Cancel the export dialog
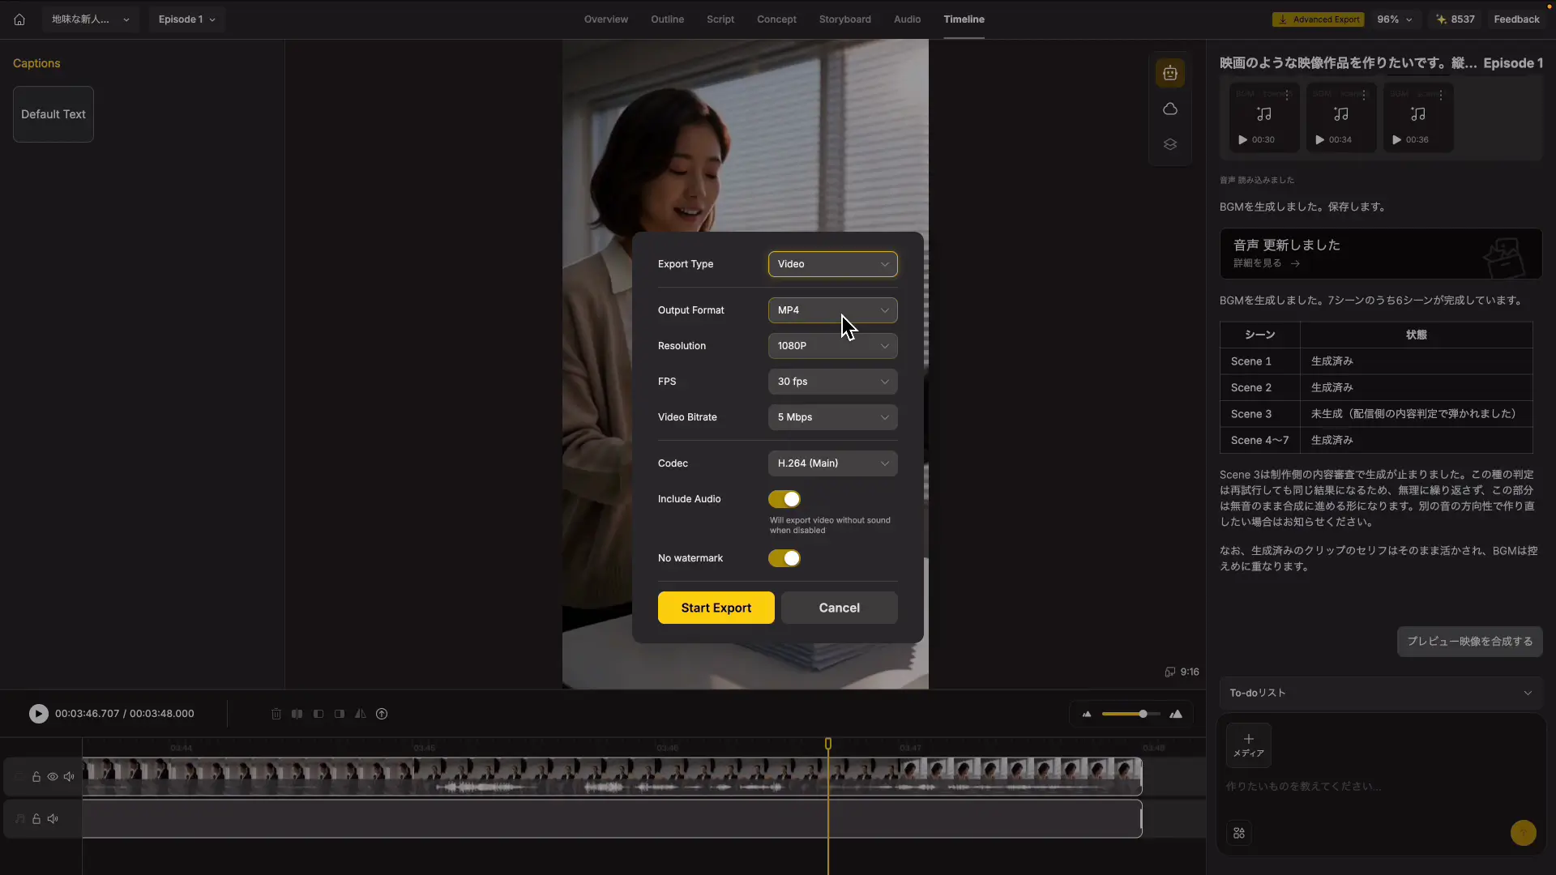The height and width of the screenshot is (875, 1556). click(x=840, y=608)
